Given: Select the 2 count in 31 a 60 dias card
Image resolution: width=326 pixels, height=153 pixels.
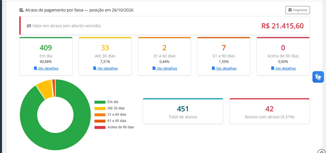Looking at the screenshot, I should (x=164, y=48).
